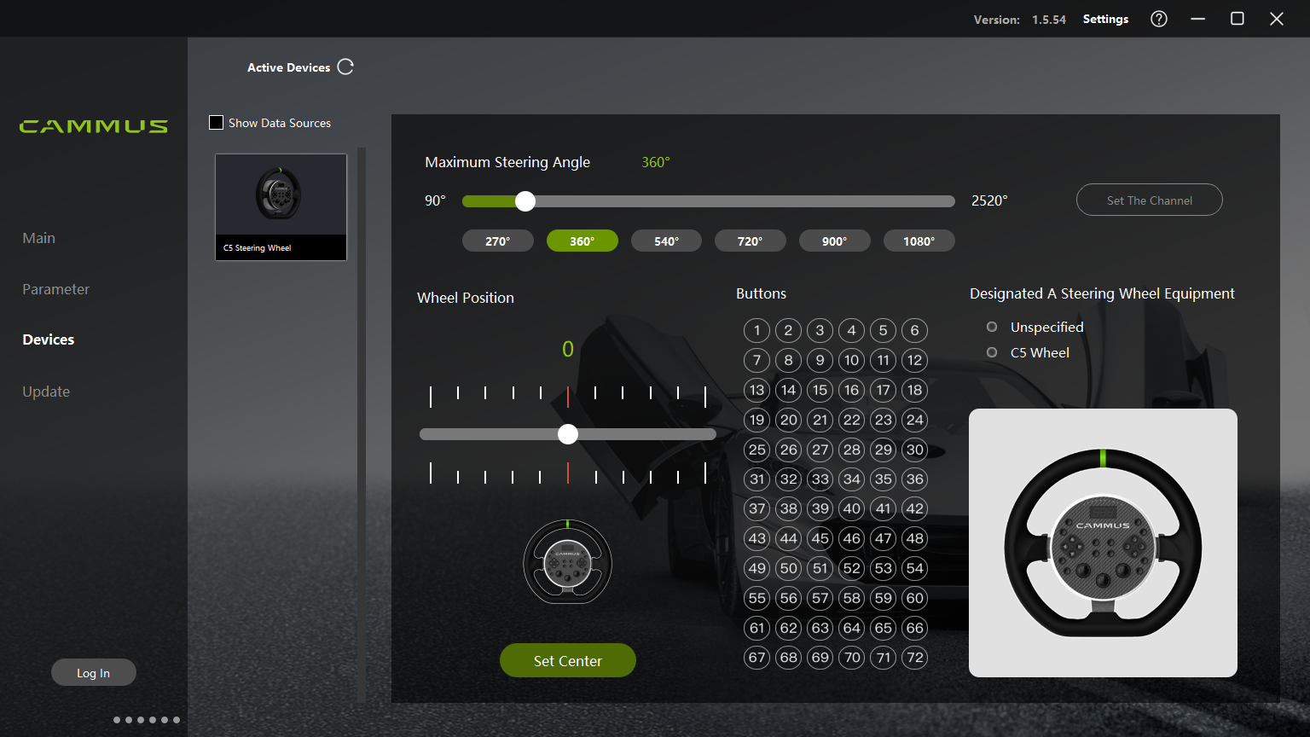Click button indicator 37
Viewport: 1310px width, 737px height.
(756, 509)
